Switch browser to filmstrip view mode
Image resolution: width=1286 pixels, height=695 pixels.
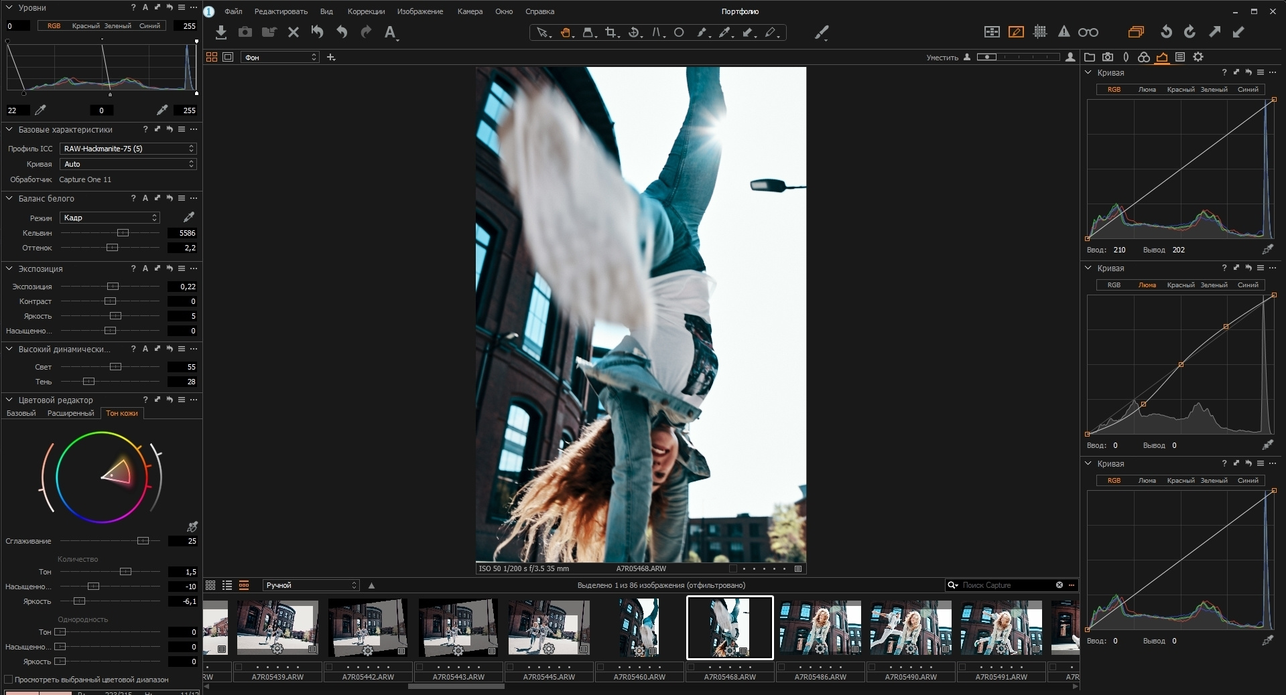click(x=244, y=585)
